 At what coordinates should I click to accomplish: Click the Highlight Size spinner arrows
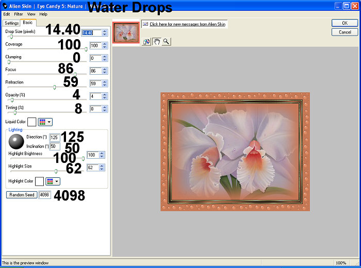tap(102, 167)
